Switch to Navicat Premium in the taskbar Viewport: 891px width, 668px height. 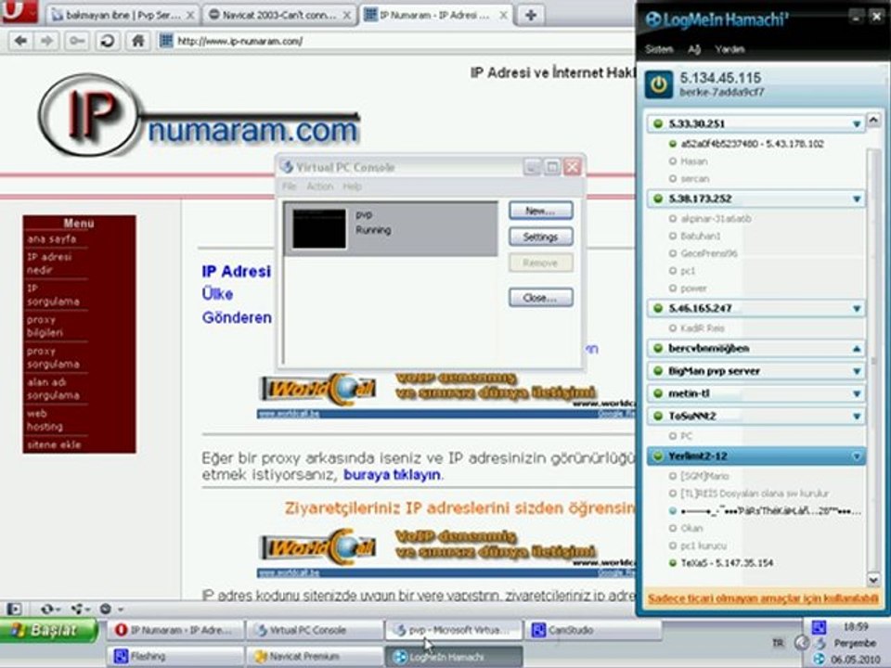[x=314, y=656]
